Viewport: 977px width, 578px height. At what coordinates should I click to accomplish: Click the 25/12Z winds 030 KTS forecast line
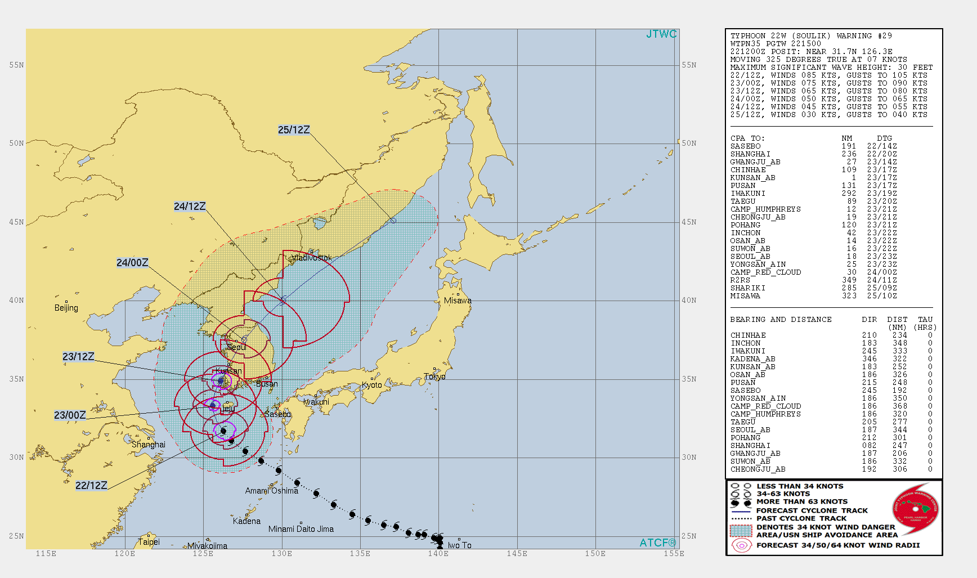pyautogui.click(x=829, y=114)
